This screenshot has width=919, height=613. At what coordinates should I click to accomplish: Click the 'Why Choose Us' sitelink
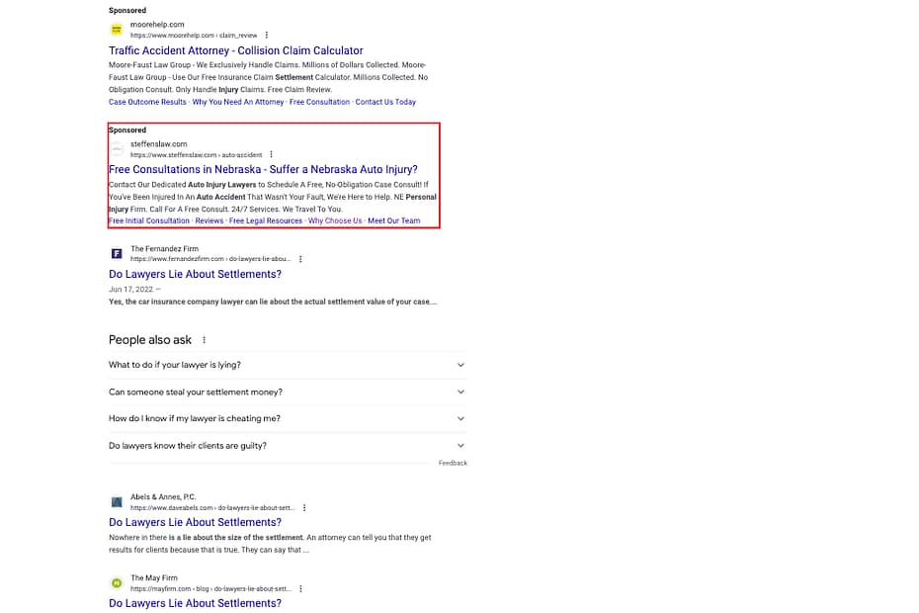335,221
